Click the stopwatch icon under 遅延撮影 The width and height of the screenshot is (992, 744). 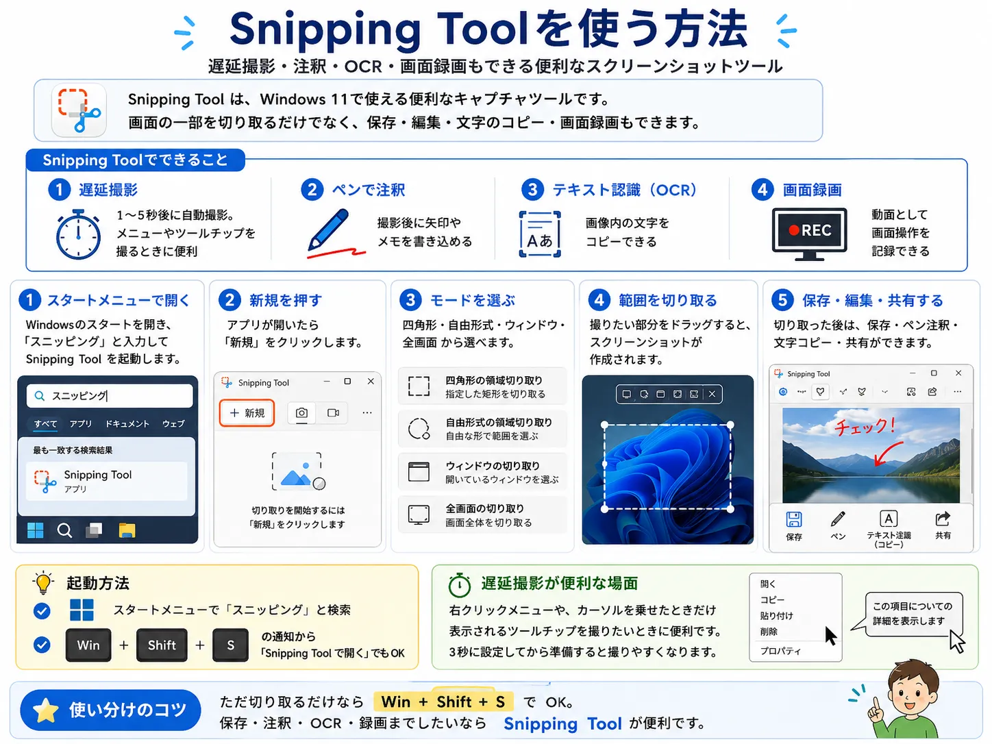pos(78,235)
